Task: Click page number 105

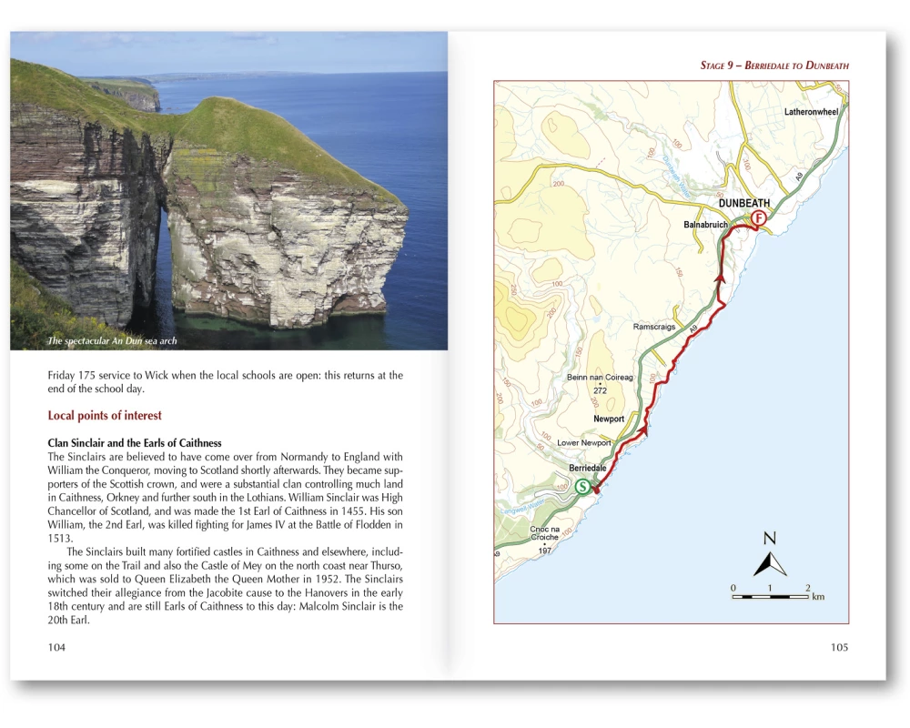Action: (x=838, y=647)
